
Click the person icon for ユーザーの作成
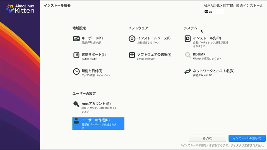[x=76, y=121]
